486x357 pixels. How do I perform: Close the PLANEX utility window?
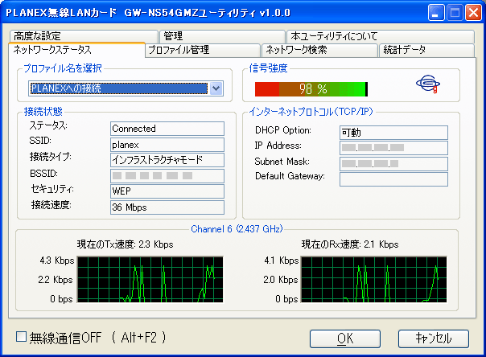[474, 13]
